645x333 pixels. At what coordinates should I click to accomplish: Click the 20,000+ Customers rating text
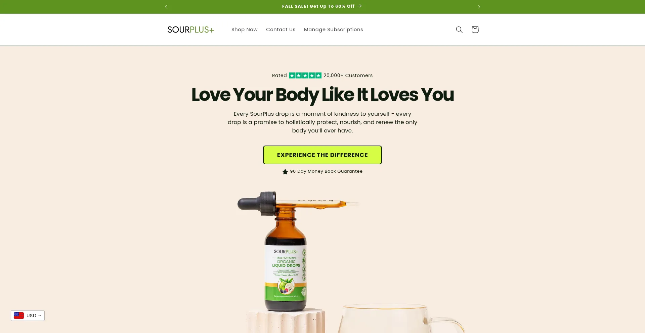click(x=348, y=75)
